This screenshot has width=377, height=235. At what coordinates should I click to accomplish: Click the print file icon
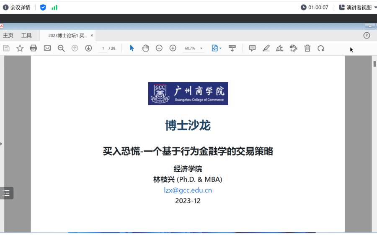pyautogui.click(x=34, y=48)
